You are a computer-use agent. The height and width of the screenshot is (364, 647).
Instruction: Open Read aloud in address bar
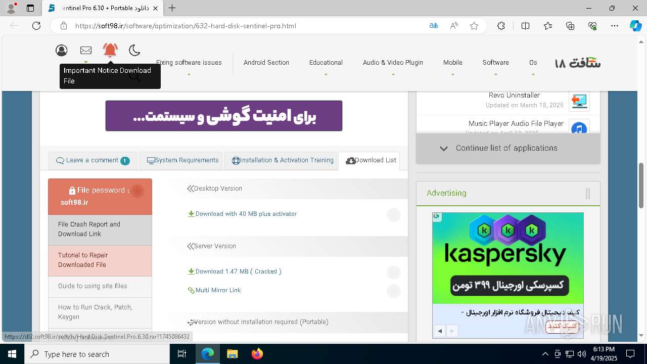454,26
